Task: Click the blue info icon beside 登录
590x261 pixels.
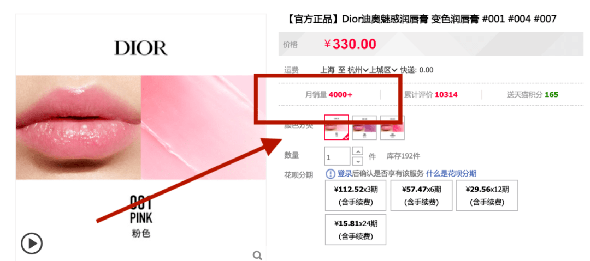Action: coord(330,173)
